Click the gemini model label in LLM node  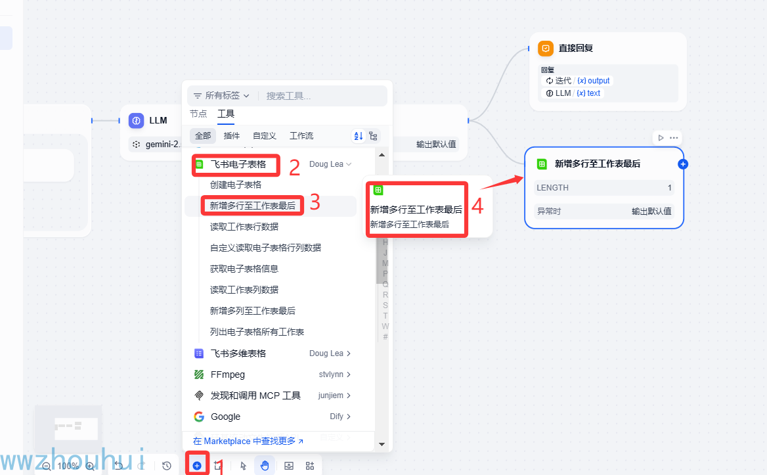click(x=164, y=145)
